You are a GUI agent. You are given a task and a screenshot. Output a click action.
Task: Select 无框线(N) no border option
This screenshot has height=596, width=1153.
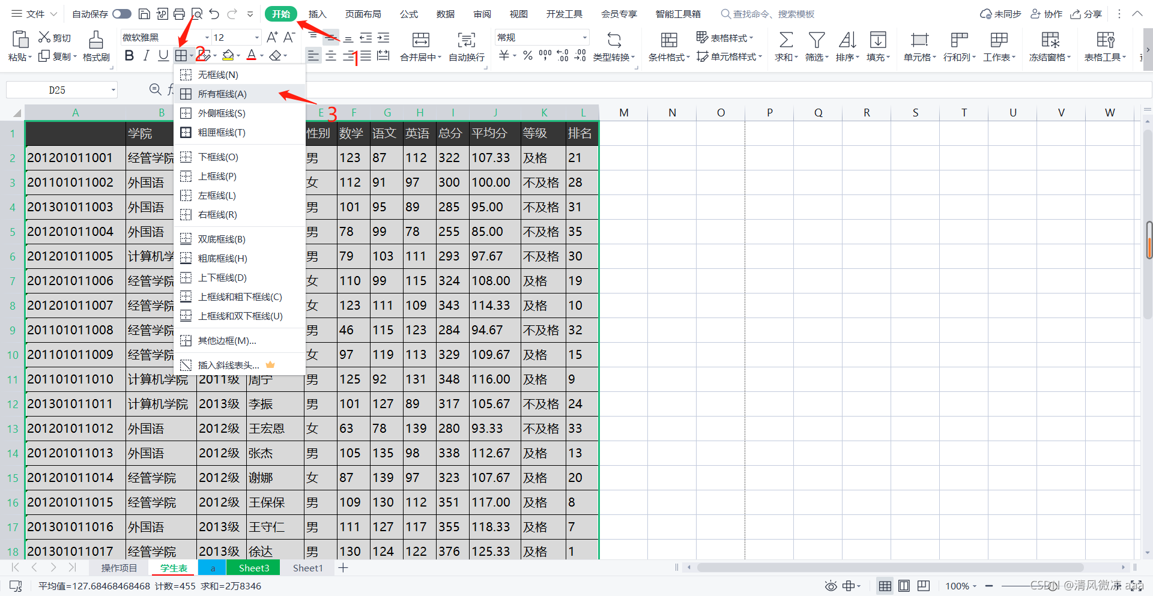[240, 74]
